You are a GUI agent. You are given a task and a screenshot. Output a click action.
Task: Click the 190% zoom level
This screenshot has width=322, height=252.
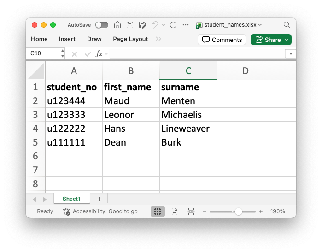[x=277, y=211]
